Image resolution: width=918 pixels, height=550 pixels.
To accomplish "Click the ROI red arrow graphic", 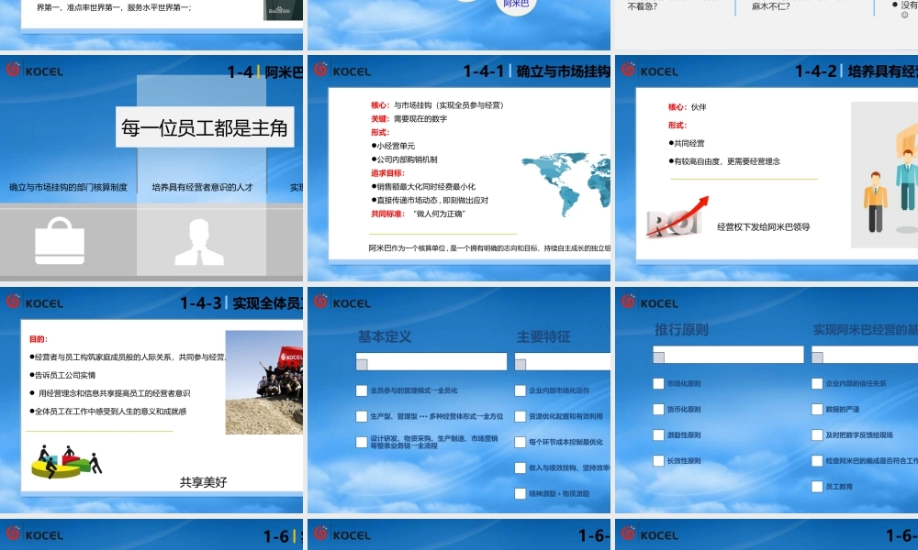I will pyautogui.click(x=677, y=216).
